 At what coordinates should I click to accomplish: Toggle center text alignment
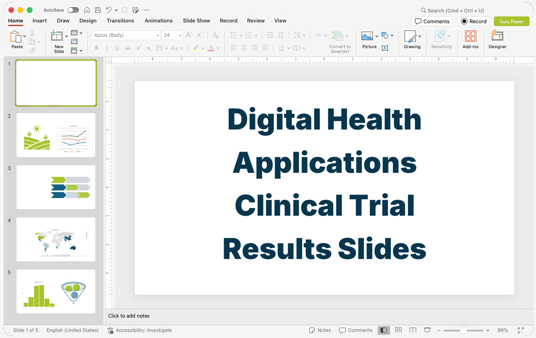click(x=244, y=48)
